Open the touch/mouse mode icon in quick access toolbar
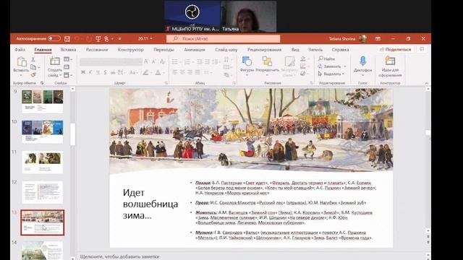The height and width of the screenshot is (260, 463). coord(106,38)
